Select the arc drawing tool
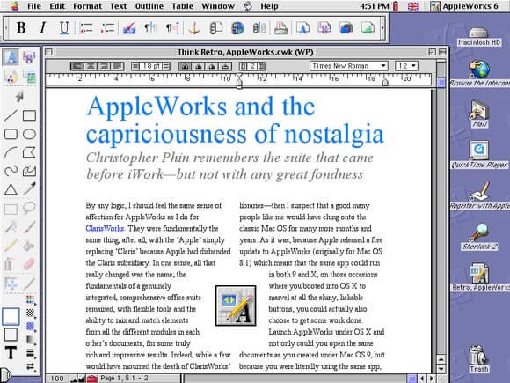This screenshot has height=383, width=510. click(11, 152)
